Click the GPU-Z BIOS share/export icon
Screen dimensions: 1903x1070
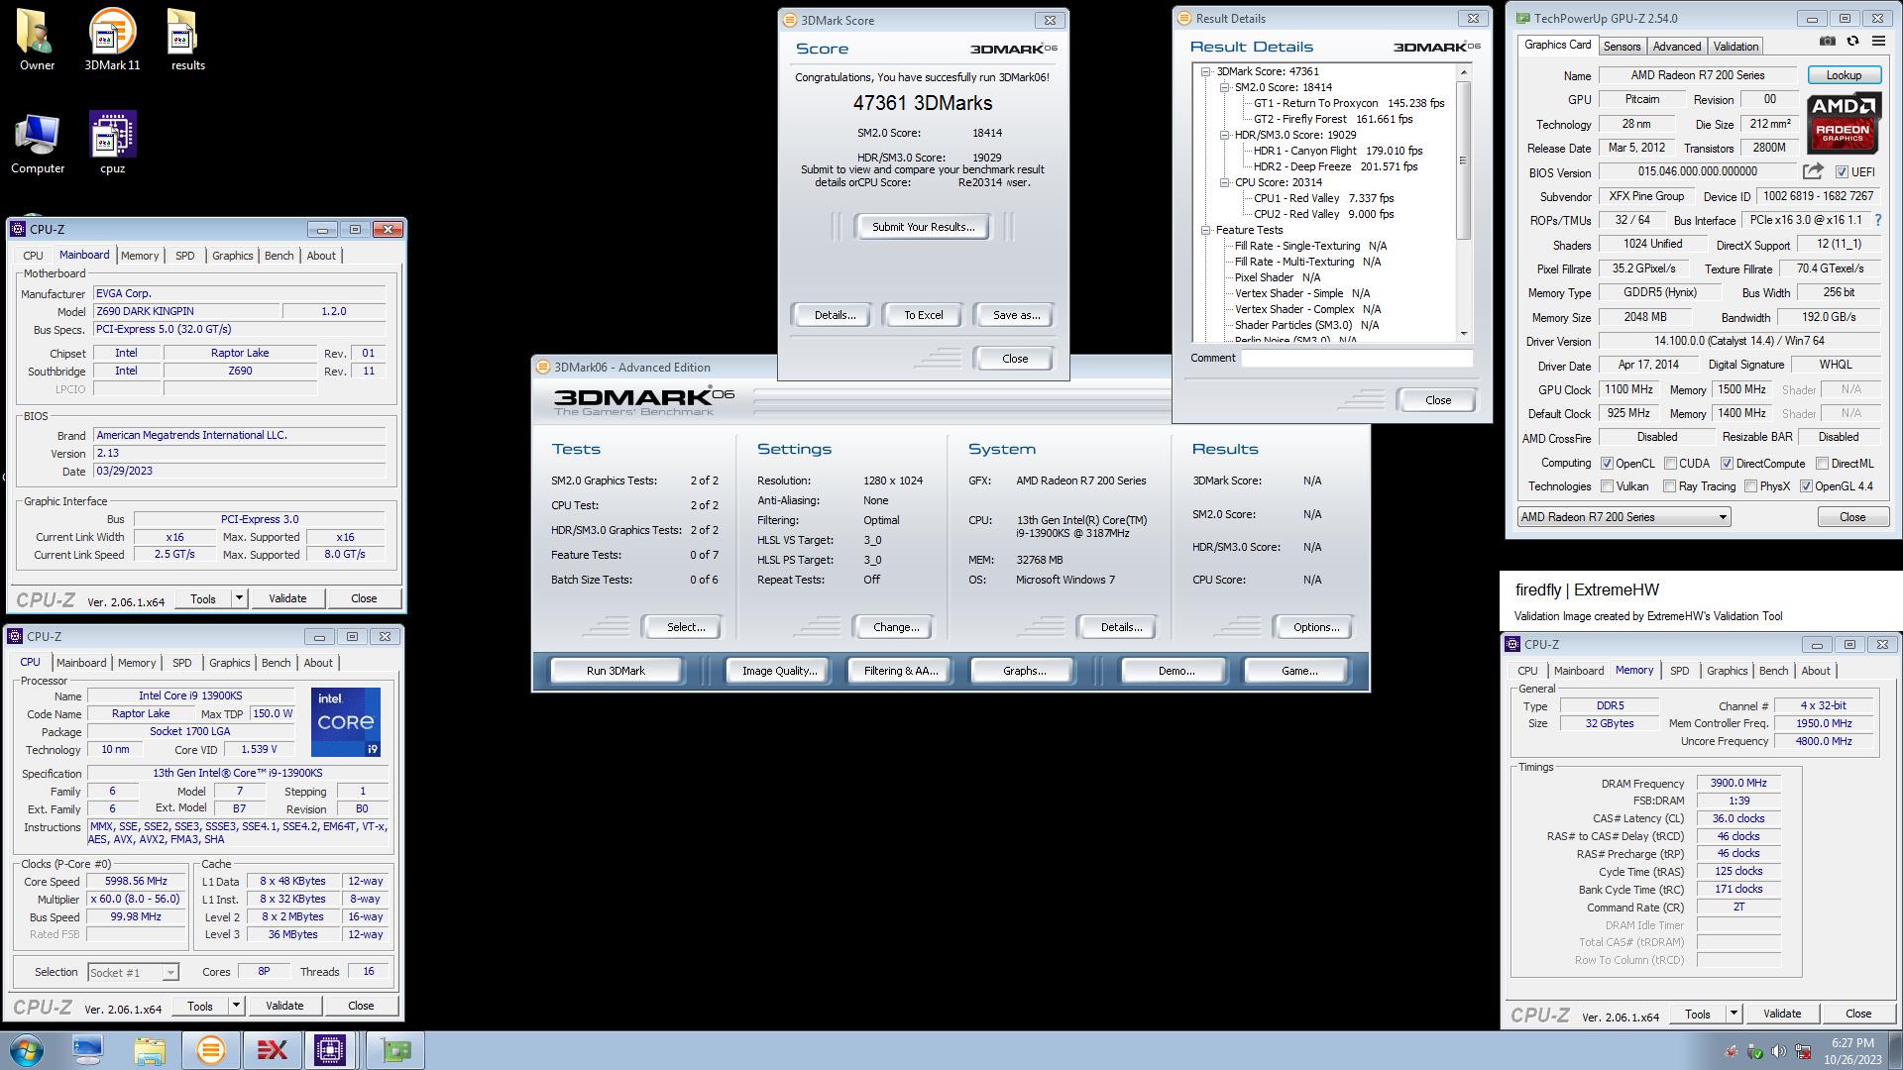1813,171
